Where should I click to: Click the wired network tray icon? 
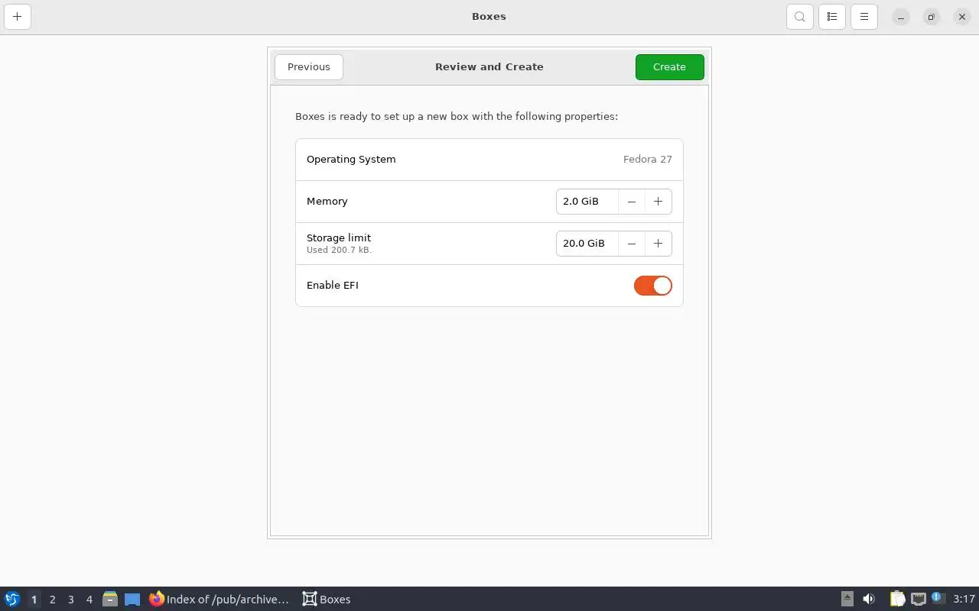[918, 600]
